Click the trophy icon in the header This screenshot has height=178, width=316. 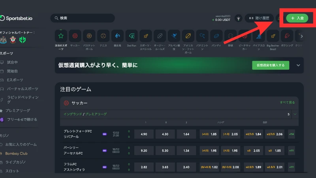[239, 18]
